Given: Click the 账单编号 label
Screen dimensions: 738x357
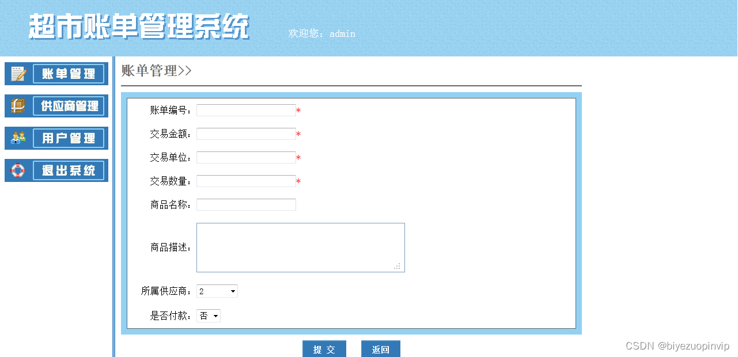Looking at the screenshot, I should pos(171,110).
